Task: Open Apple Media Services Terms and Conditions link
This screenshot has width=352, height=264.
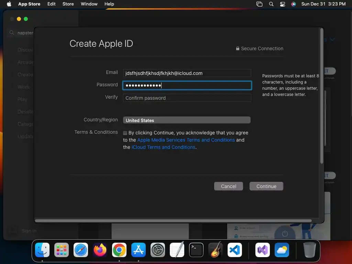Action: [x=186, y=140]
